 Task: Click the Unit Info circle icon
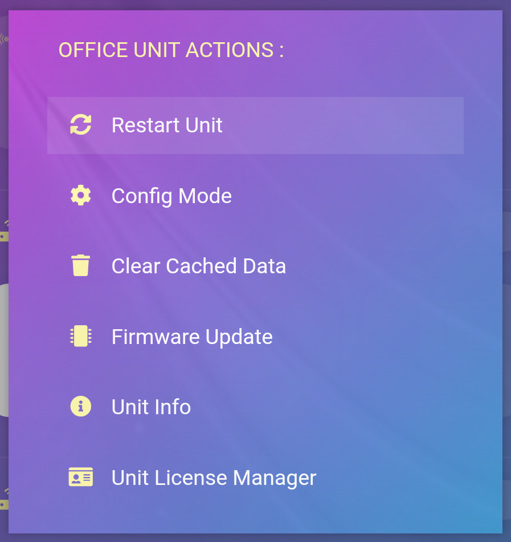click(x=80, y=407)
